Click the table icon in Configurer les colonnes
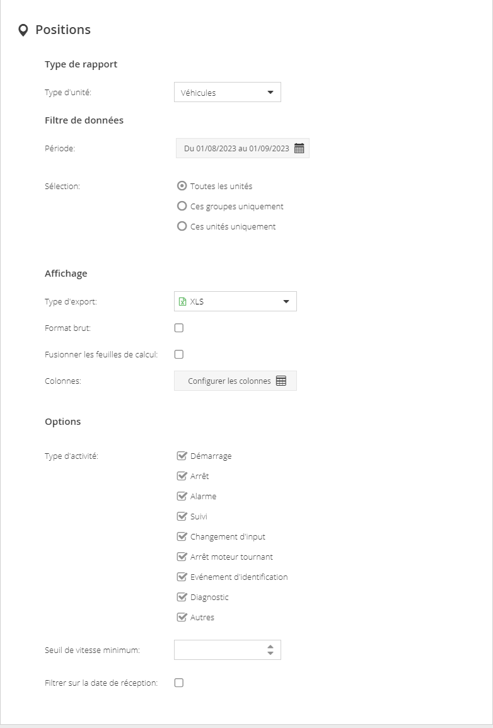This screenshot has height=728, width=493. click(x=281, y=381)
